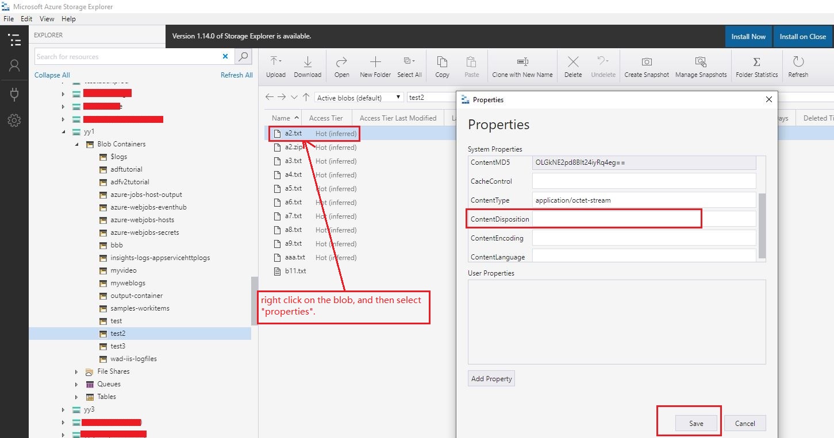The width and height of the screenshot is (834, 438).
Task: Click the System Properties scrollbar thumb
Action: [x=762, y=226]
